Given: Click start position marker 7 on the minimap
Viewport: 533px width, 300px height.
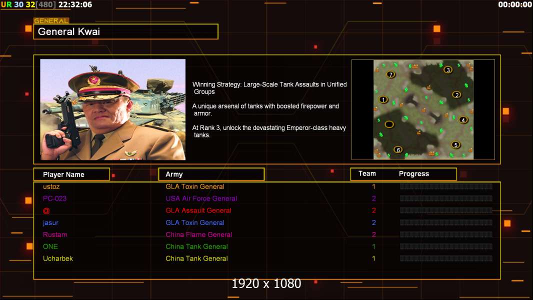Looking at the screenshot, I should 391,74.
